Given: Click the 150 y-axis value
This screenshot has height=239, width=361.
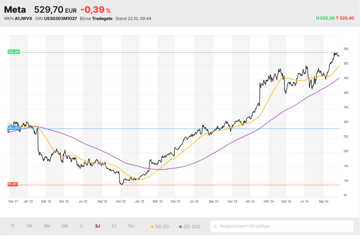Looking at the screenshot, I should tap(346, 166).
